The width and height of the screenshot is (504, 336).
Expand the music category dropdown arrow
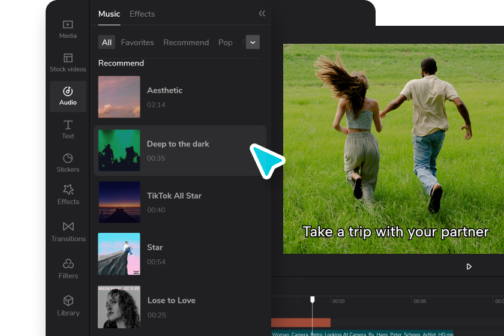click(253, 42)
